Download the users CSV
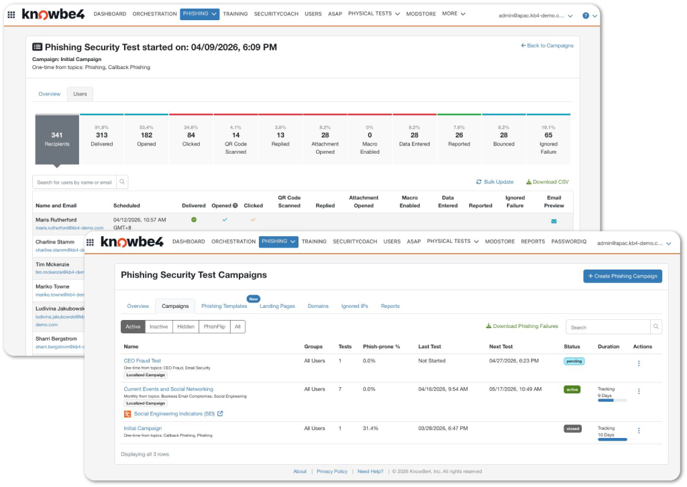The image size is (687, 487). 547,182
